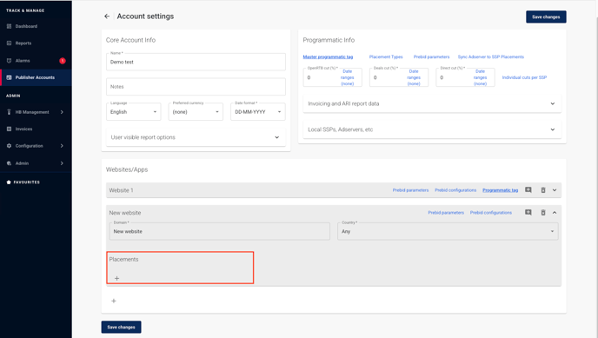Click the red Alarms notification badge
This screenshot has height=338, width=598.
63,61
